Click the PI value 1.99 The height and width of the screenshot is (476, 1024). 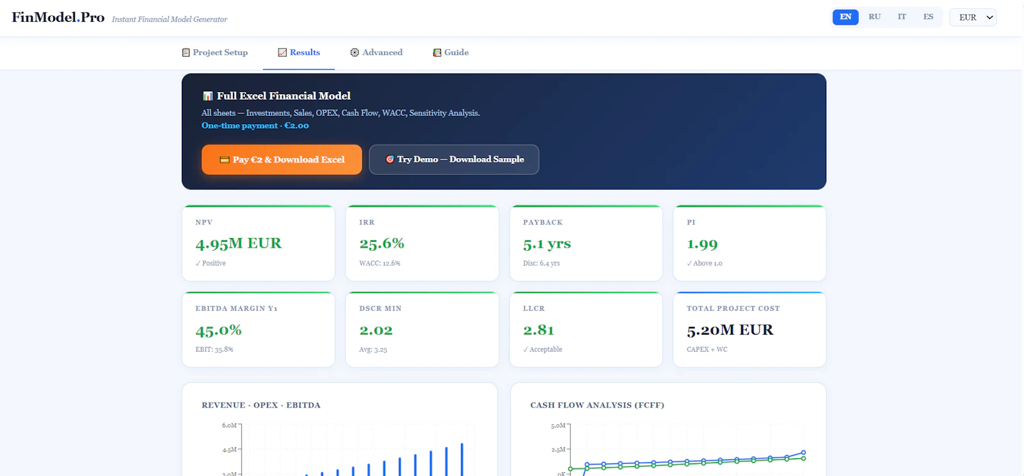click(x=702, y=244)
